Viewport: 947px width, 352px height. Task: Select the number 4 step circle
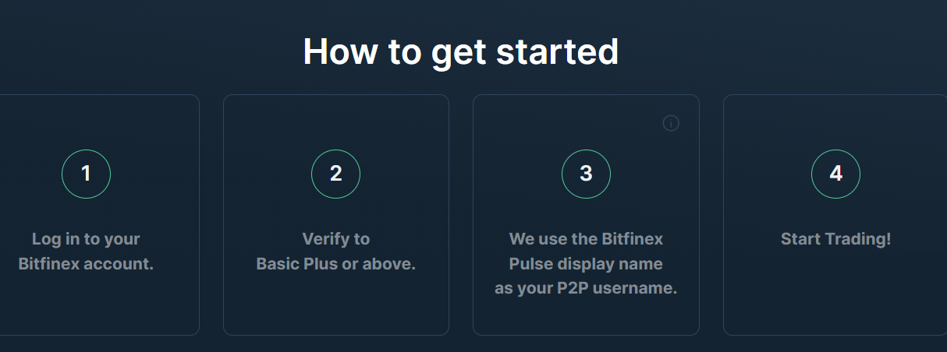coord(835,174)
